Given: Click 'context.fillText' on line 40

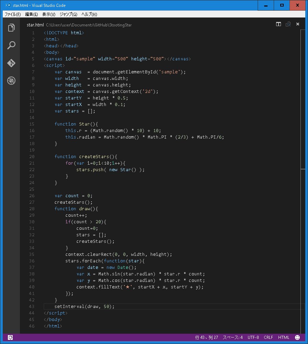Looking at the screenshot, I should point(98,287).
